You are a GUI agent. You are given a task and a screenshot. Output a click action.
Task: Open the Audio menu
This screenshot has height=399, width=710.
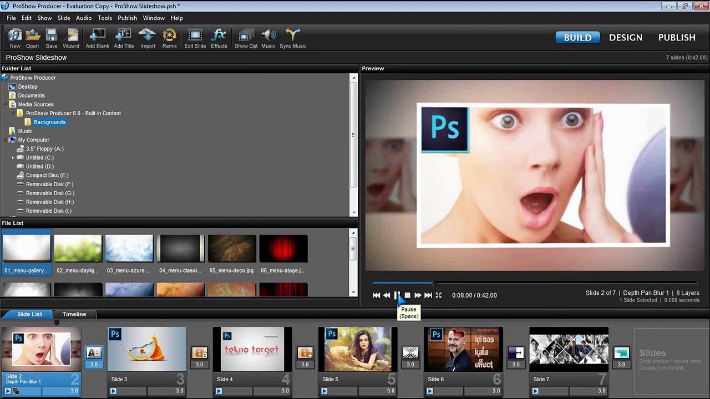pyautogui.click(x=84, y=18)
